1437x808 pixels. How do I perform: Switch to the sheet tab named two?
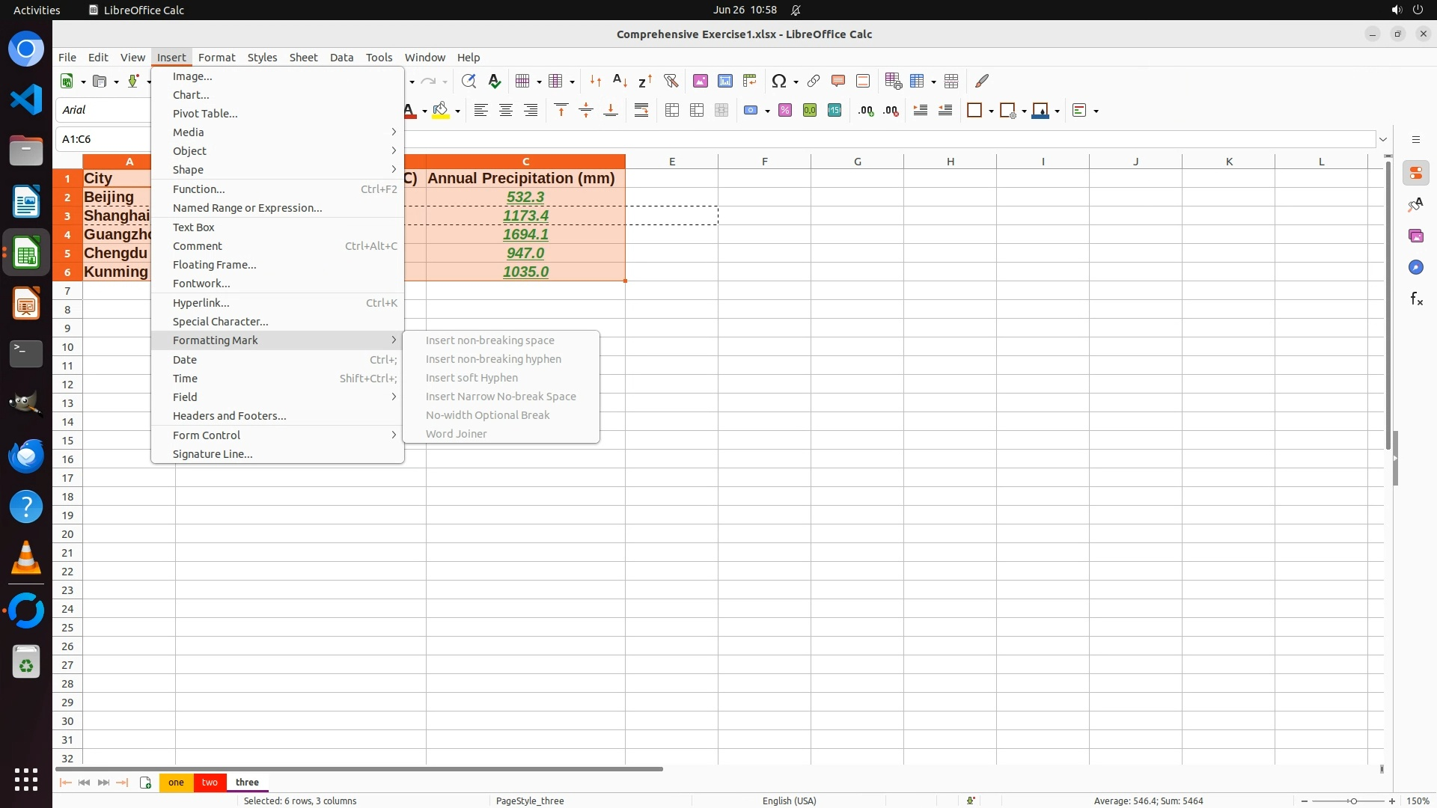pyautogui.click(x=210, y=783)
